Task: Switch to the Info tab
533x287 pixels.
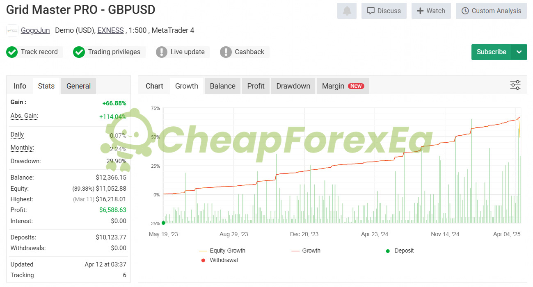Action: [x=20, y=86]
